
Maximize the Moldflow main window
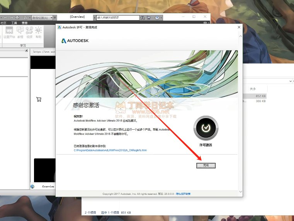(194, 17)
